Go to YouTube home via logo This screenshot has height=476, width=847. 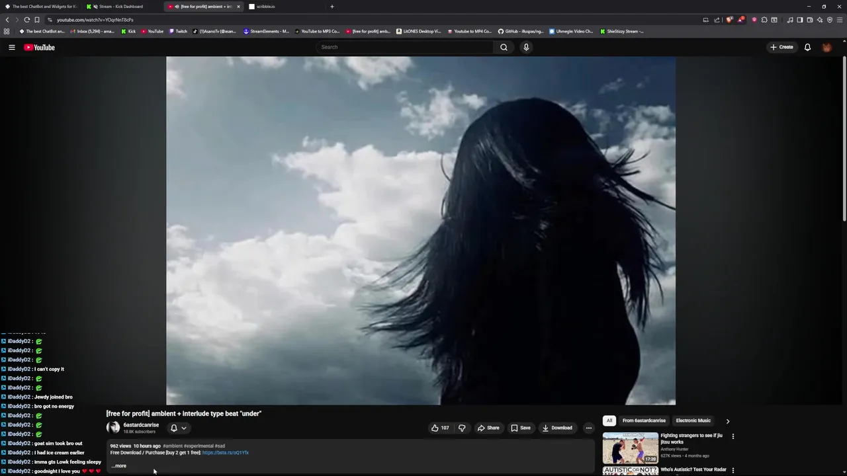click(x=39, y=48)
